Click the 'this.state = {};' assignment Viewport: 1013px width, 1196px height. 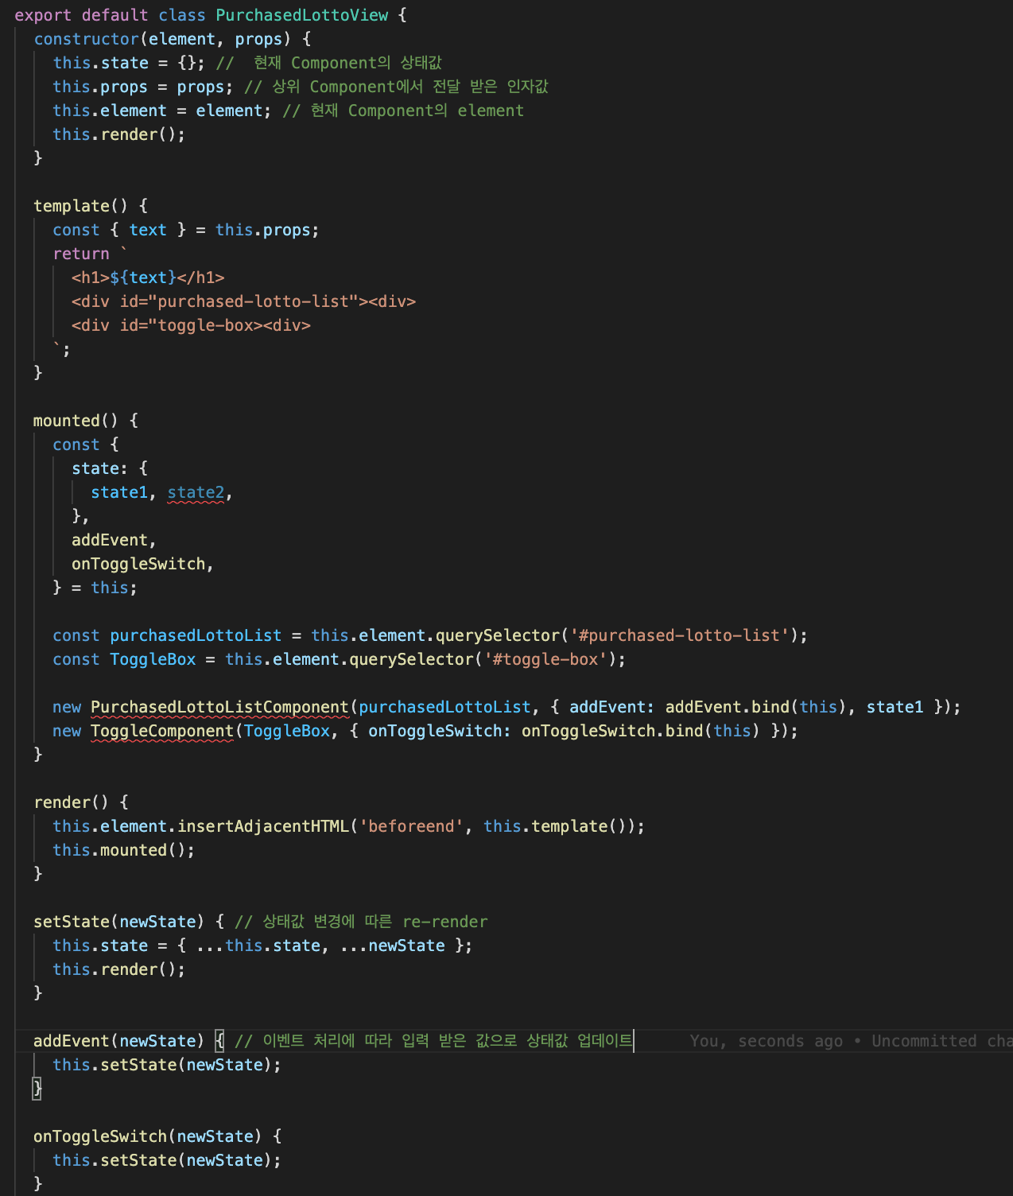pyautogui.click(x=129, y=63)
